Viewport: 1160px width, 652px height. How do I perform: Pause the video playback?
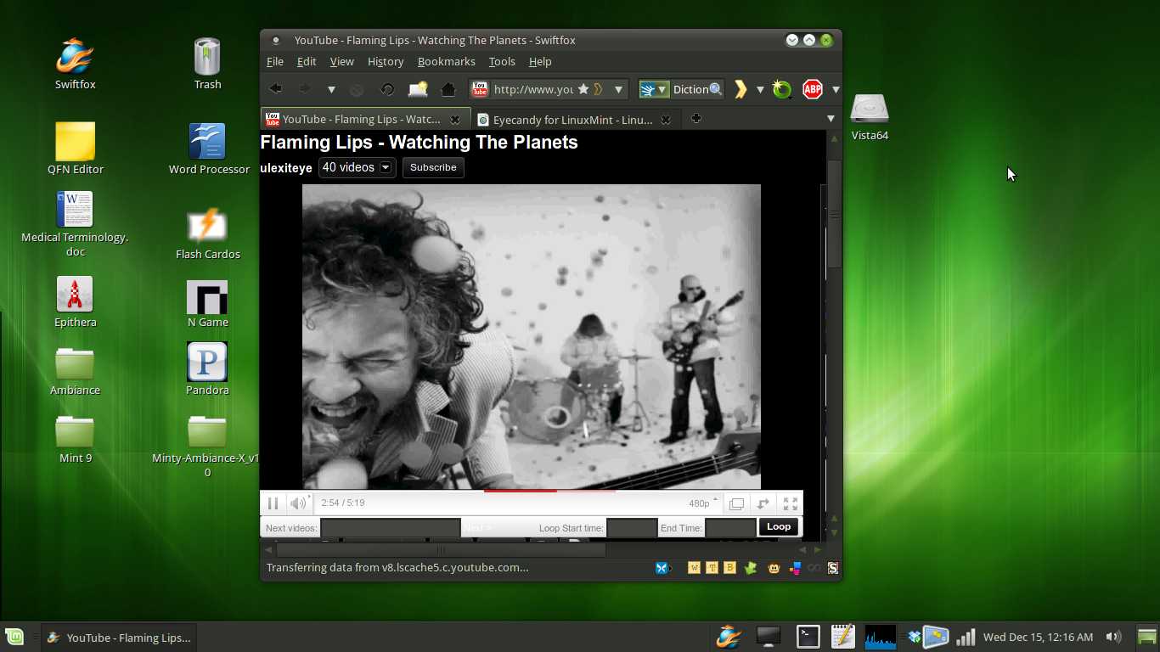pos(273,503)
